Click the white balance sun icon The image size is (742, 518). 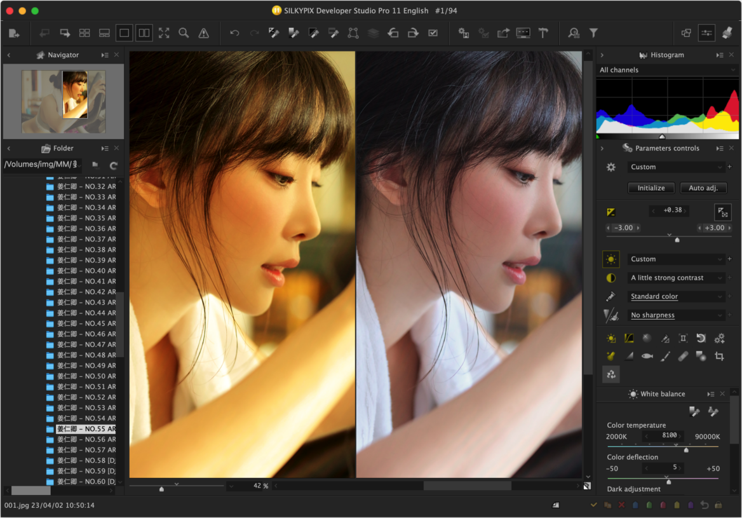click(611, 259)
